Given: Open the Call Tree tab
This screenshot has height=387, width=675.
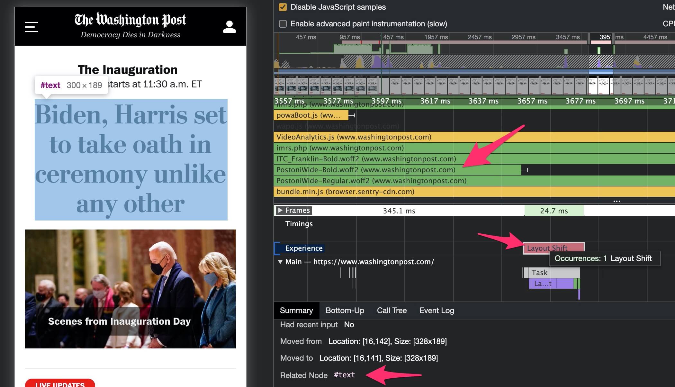Looking at the screenshot, I should tap(392, 310).
